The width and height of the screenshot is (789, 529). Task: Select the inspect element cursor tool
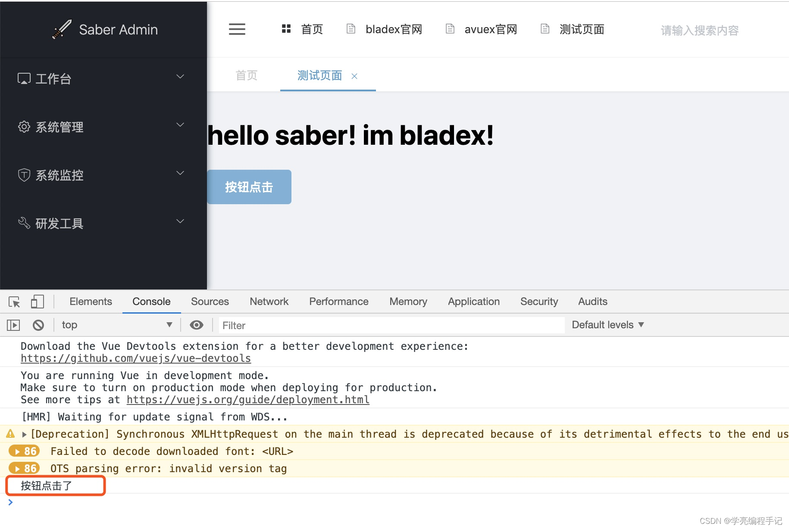click(13, 302)
